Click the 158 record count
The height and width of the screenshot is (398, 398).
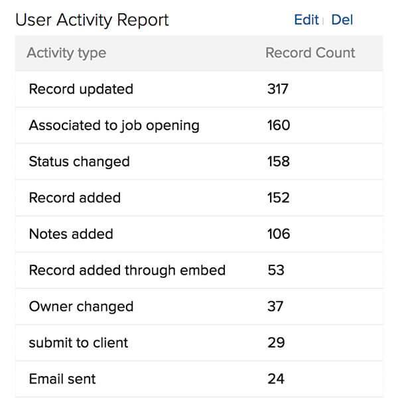pyautogui.click(x=278, y=162)
